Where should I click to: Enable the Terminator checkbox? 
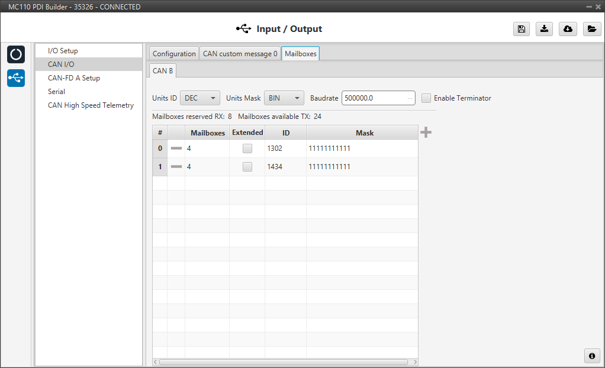(426, 98)
